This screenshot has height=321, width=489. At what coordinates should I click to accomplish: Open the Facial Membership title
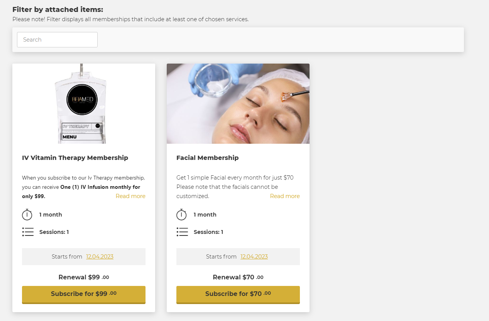point(207,158)
